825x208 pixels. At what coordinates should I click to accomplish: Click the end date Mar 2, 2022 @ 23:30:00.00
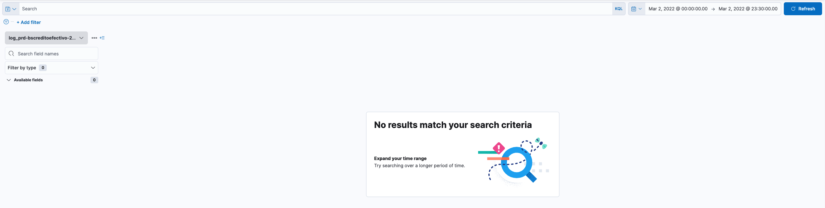tap(748, 9)
